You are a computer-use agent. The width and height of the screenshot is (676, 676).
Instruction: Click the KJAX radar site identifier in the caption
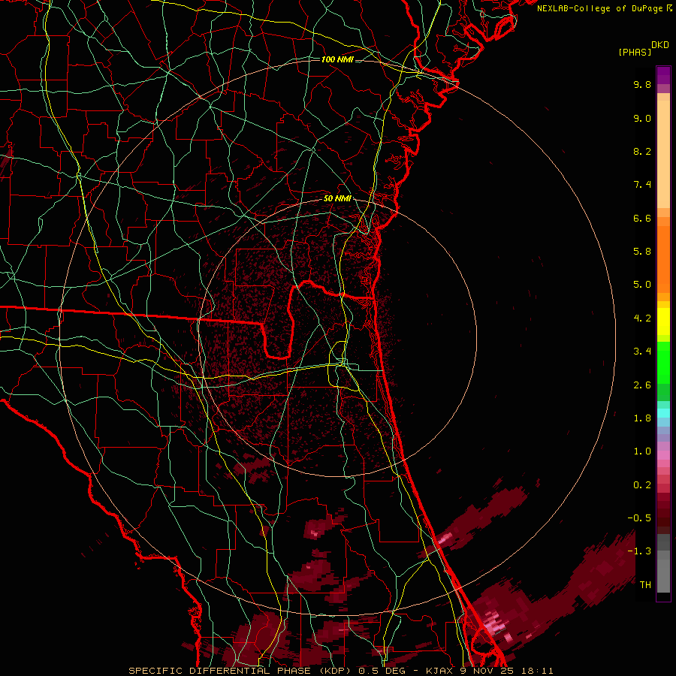(439, 671)
